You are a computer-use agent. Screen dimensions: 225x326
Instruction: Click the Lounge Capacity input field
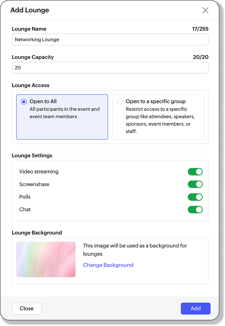(x=110, y=68)
